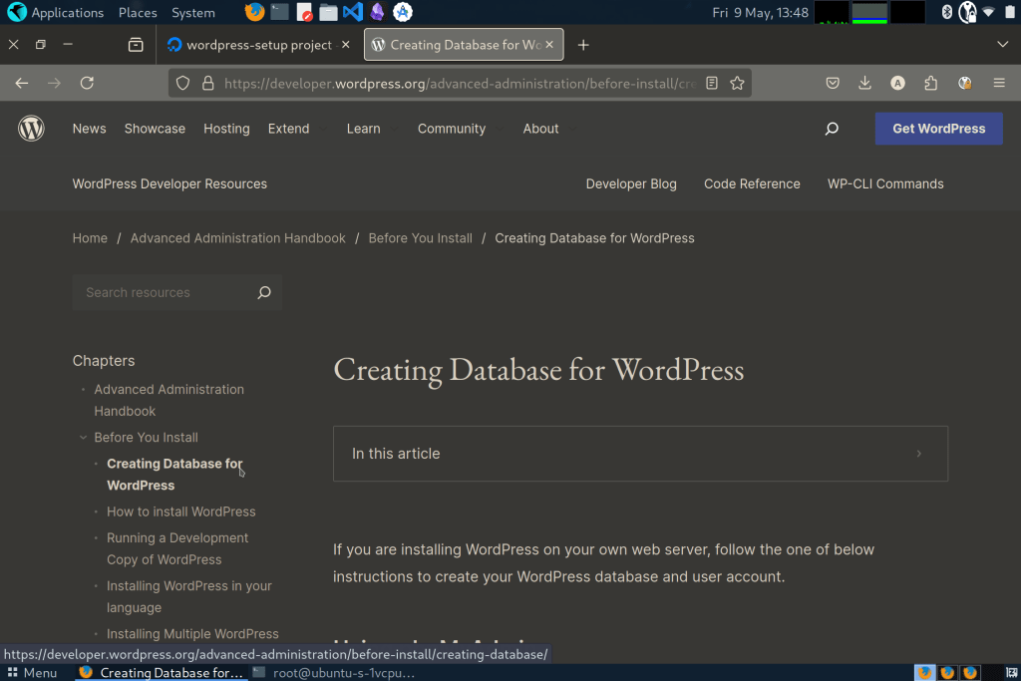
Task: Open tracking protection shield icon
Action: tap(183, 84)
